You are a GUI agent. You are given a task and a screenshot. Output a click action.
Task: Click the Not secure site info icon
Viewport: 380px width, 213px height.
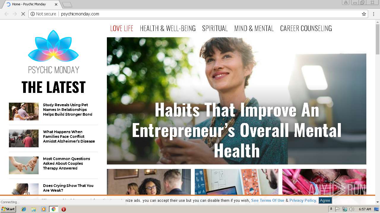33,14
